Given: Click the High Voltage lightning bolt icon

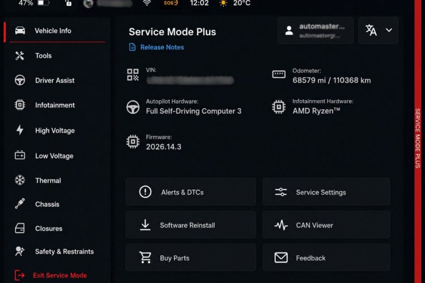Looking at the screenshot, I should (x=20, y=130).
